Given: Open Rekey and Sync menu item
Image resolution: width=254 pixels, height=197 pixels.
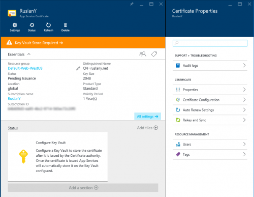Looking at the screenshot, I should point(210,120).
